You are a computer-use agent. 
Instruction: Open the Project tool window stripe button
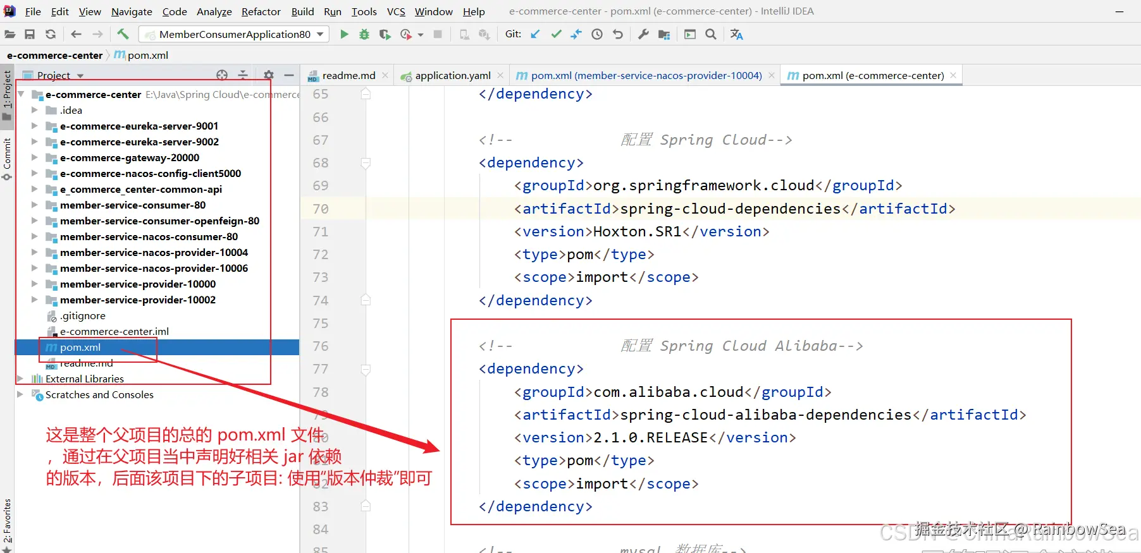tap(7, 95)
